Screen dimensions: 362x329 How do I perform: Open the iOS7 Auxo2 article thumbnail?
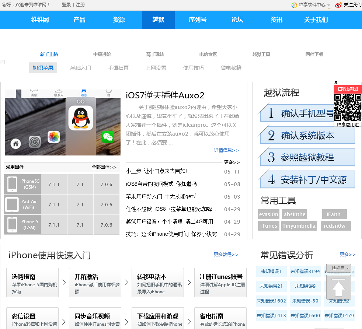tap(63, 122)
